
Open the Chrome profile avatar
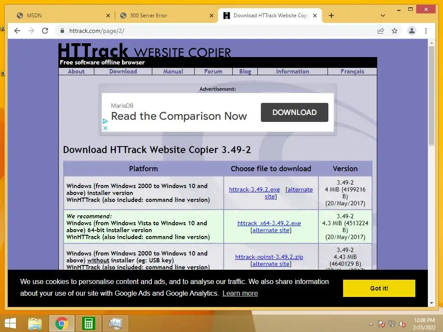pos(412,31)
